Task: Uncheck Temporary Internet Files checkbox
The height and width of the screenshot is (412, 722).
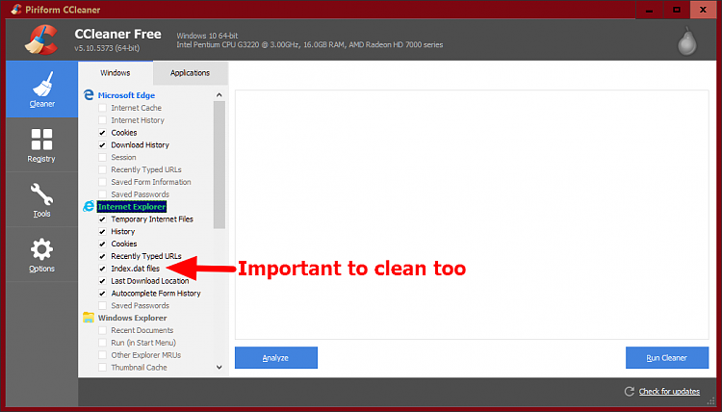Action: [102, 219]
